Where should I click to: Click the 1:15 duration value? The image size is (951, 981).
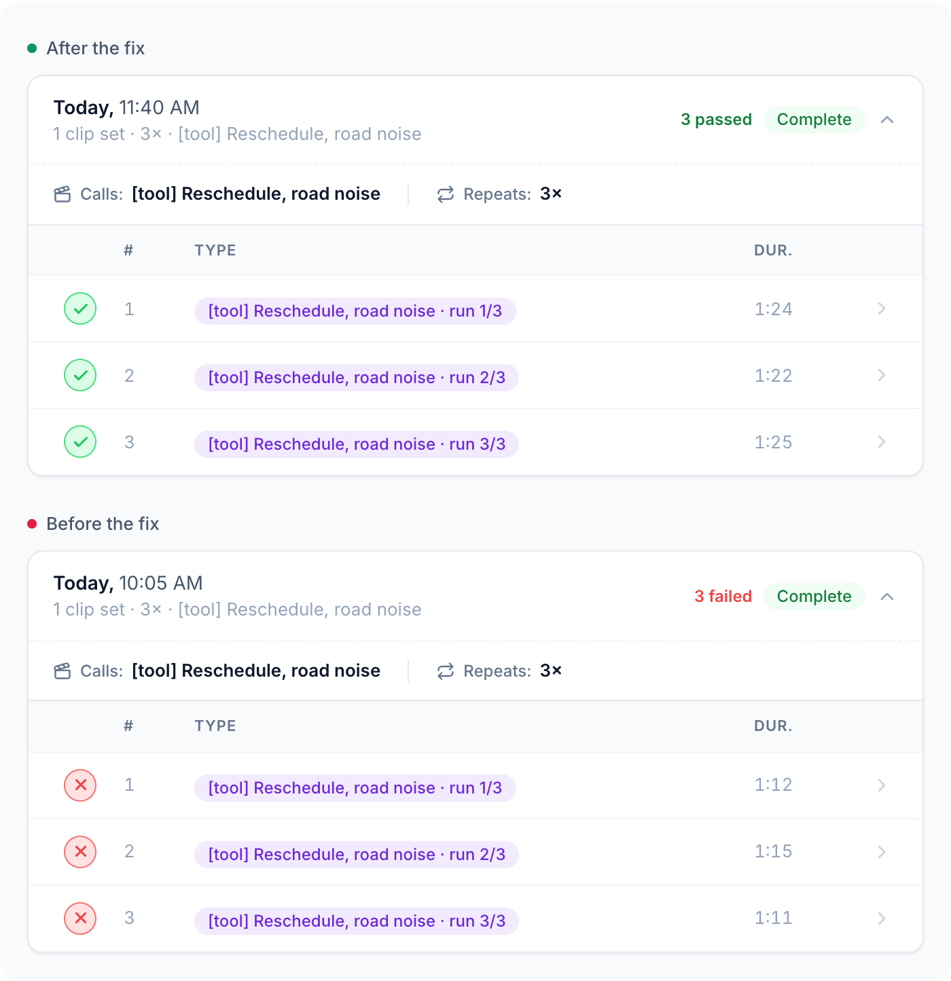coord(774,851)
